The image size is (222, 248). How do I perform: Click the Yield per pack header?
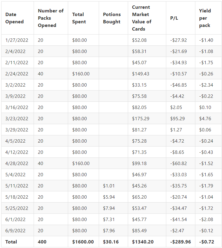tap(208, 18)
